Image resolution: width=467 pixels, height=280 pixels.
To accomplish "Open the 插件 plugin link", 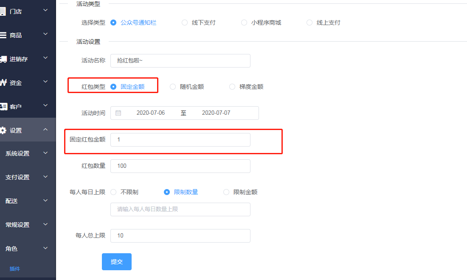I will tap(14, 269).
